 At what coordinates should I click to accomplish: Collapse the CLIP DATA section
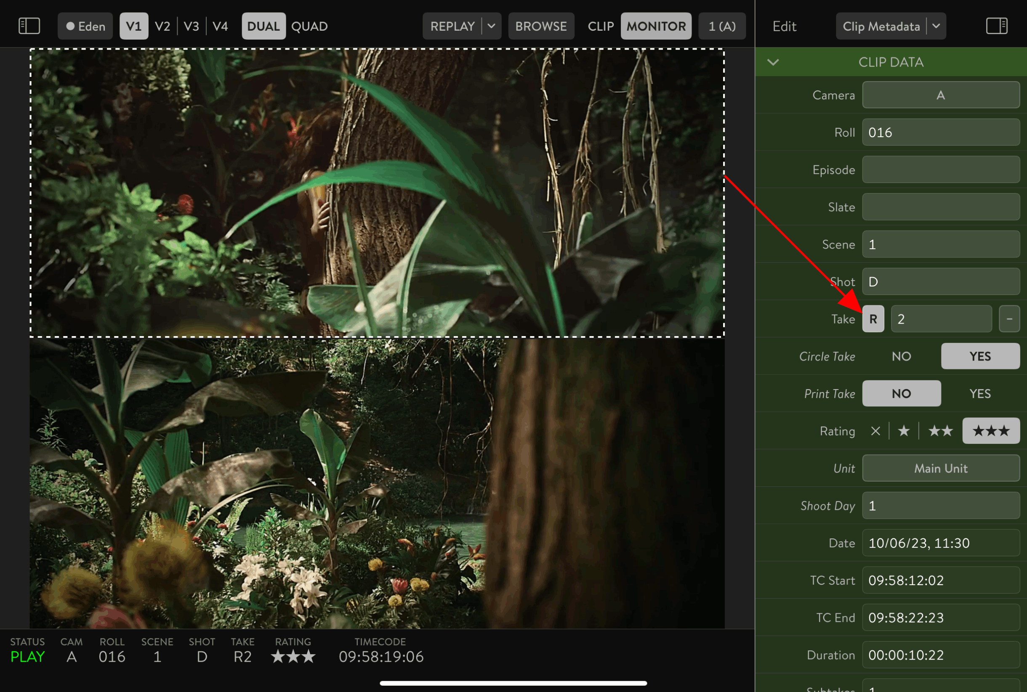(773, 62)
